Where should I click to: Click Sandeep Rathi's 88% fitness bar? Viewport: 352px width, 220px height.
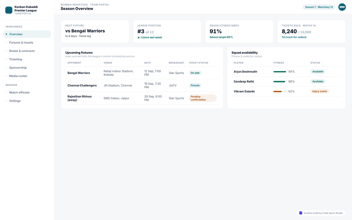click(280, 82)
